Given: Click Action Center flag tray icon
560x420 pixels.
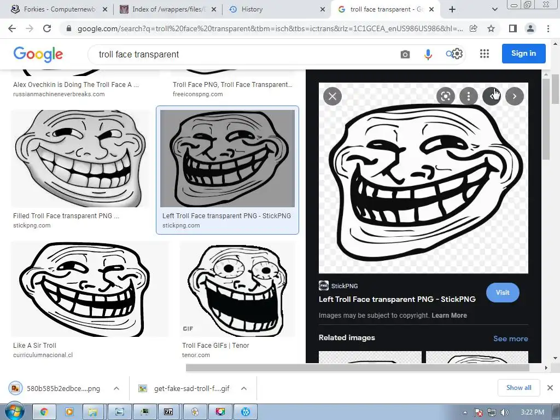Looking at the screenshot, I should [x=479, y=412].
